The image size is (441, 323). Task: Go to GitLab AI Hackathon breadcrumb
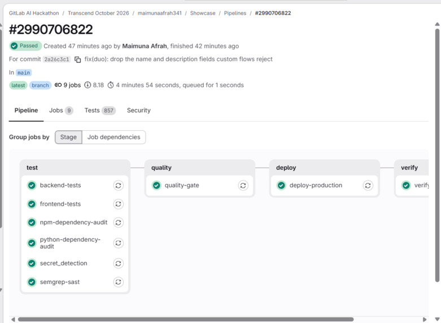pyautogui.click(x=34, y=13)
